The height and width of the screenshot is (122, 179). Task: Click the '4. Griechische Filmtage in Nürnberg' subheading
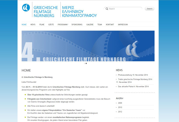pyautogui.click(x=37, y=77)
